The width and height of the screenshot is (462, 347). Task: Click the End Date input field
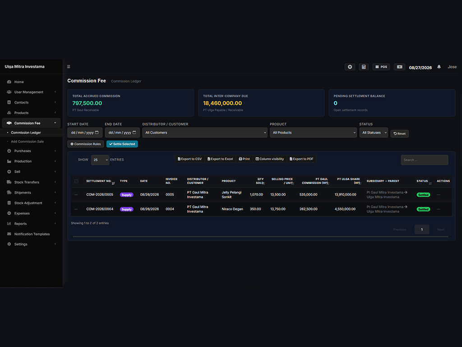(x=122, y=132)
